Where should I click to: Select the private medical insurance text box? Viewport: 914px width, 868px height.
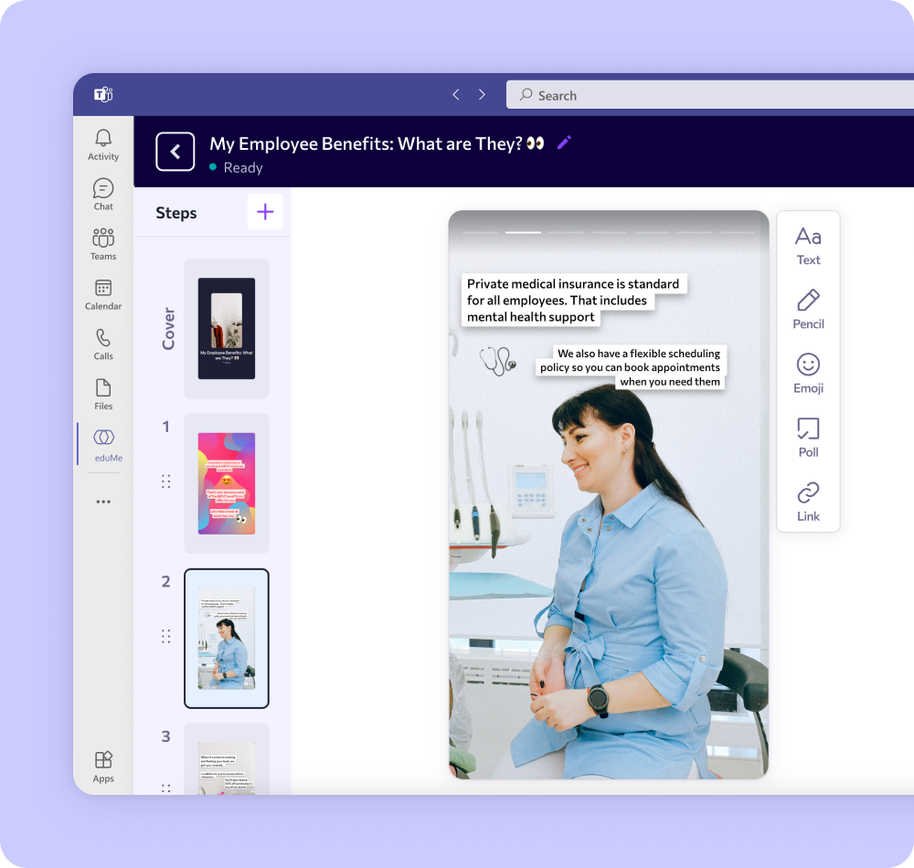click(x=574, y=300)
